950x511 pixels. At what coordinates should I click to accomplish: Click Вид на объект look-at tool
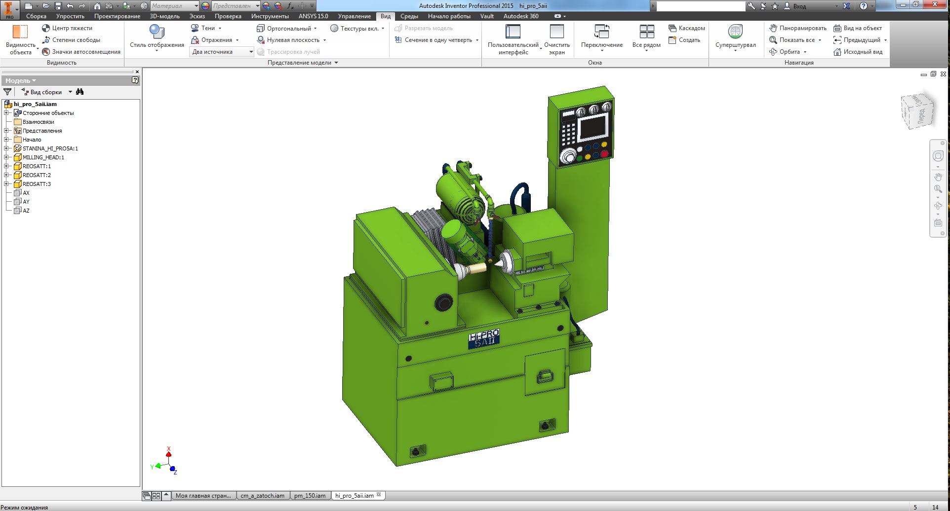(x=858, y=28)
